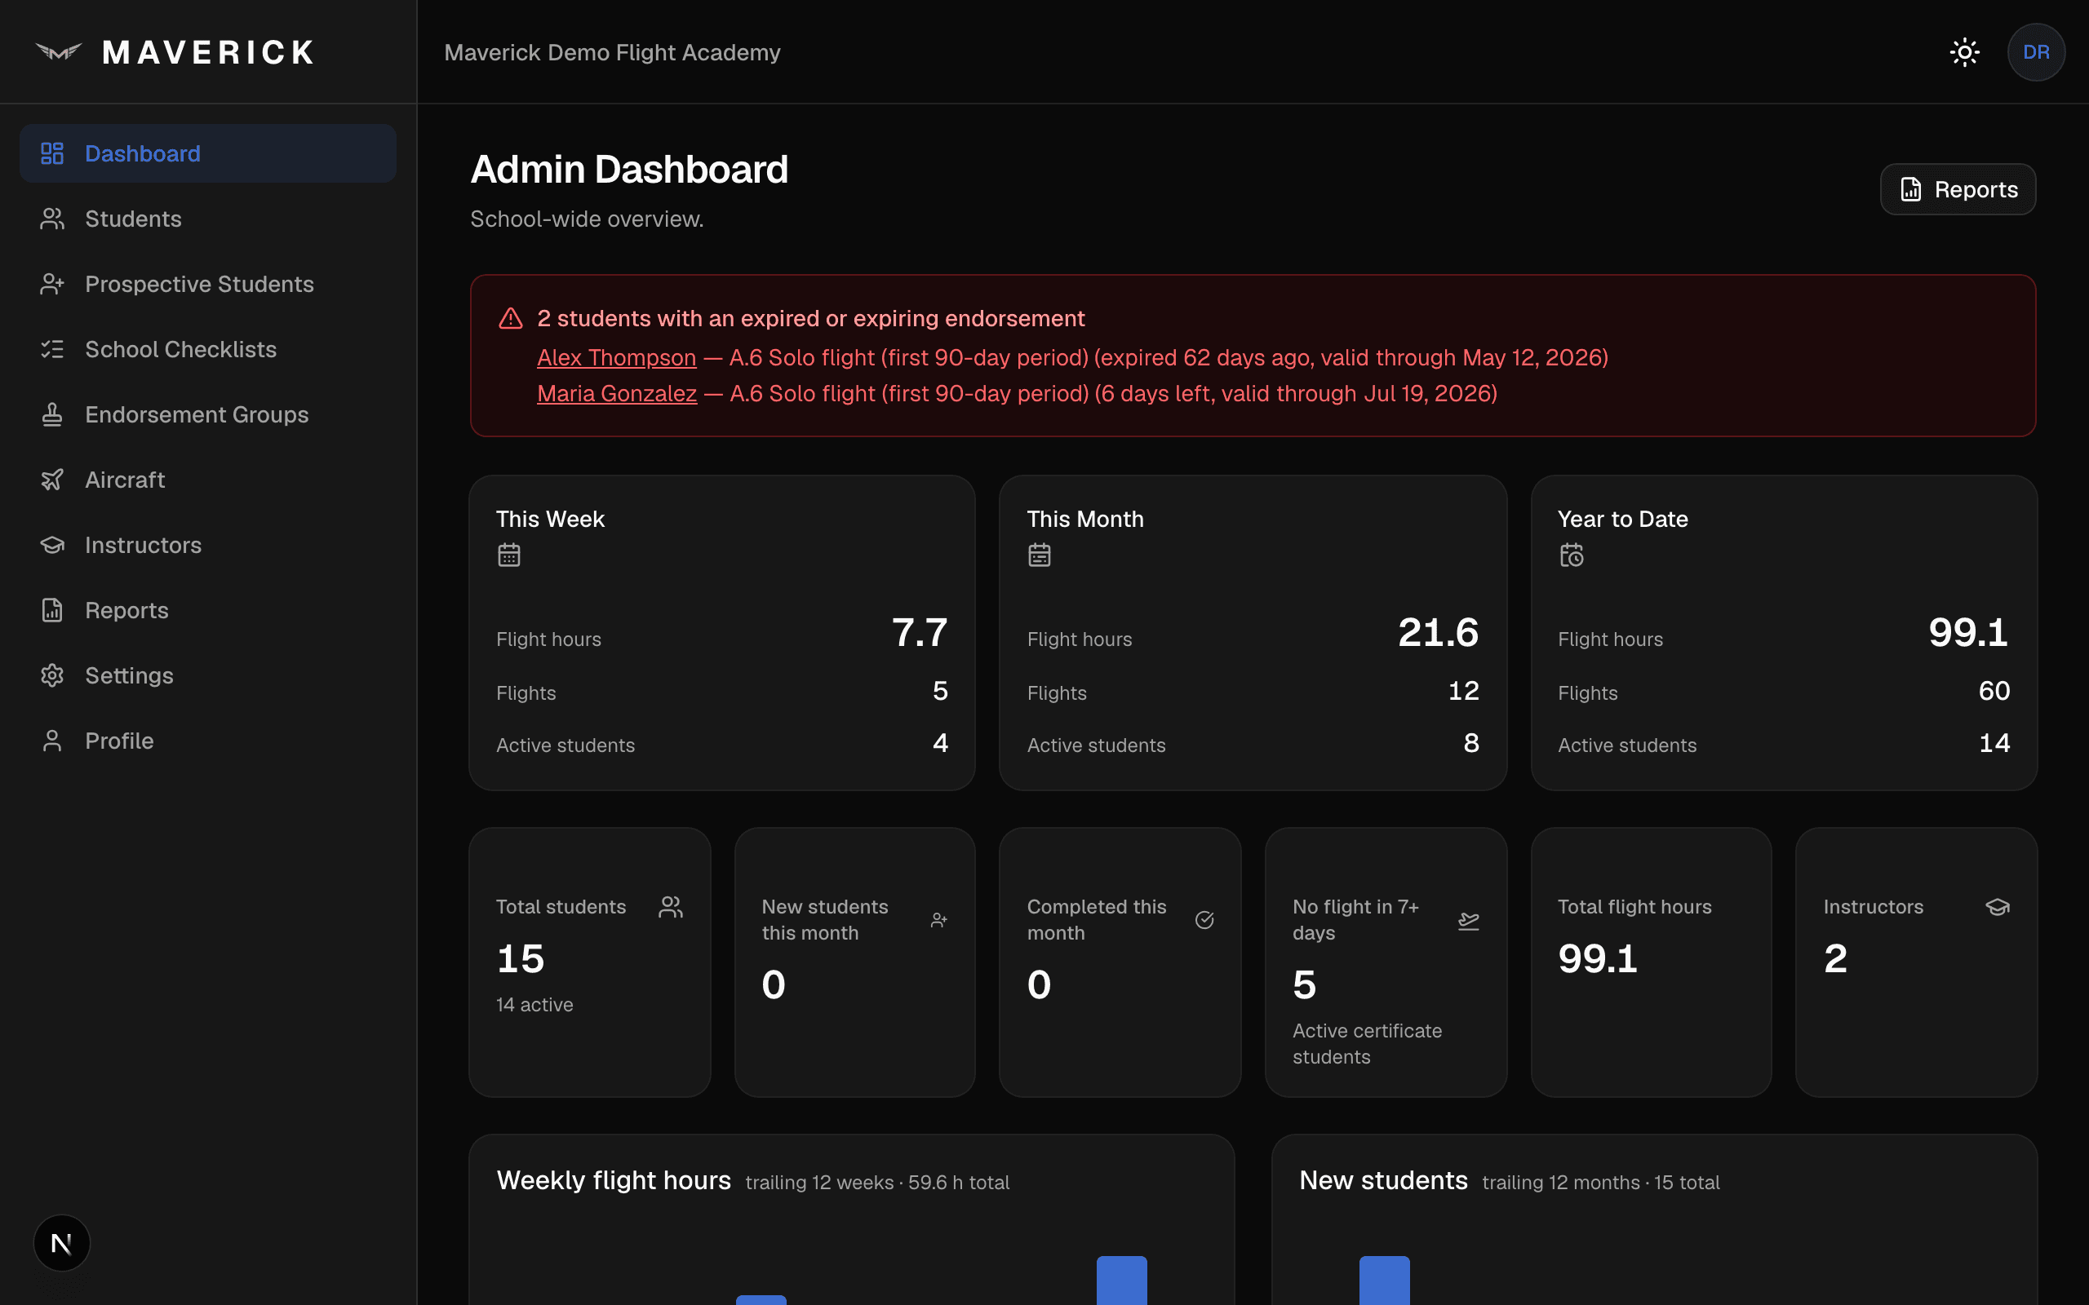Click the 'Active certificate students' caption

(1368, 1044)
